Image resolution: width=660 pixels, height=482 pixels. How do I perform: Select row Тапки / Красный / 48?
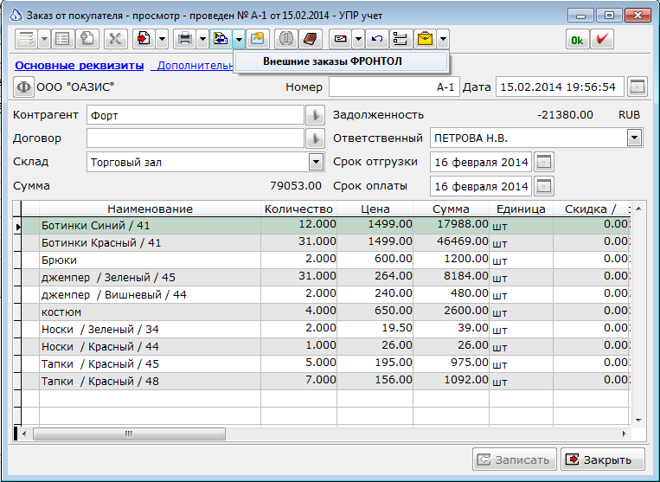click(326, 381)
